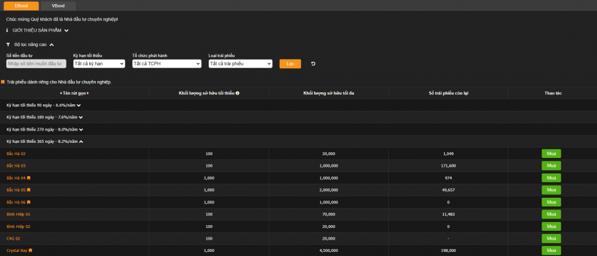Click the bookmark icon next to Bắc Hà 04
This screenshot has height=256, width=597.
29,178
